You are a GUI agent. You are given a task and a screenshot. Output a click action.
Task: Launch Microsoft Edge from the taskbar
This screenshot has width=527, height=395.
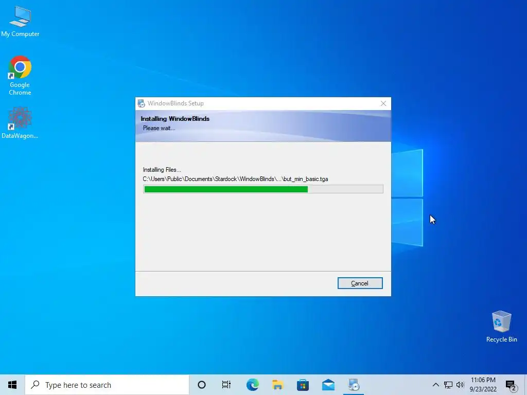(252, 385)
